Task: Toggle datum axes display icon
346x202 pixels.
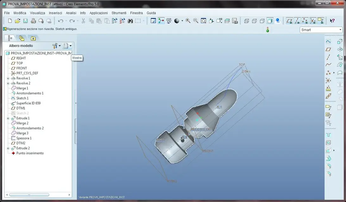Action: point(297,21)
